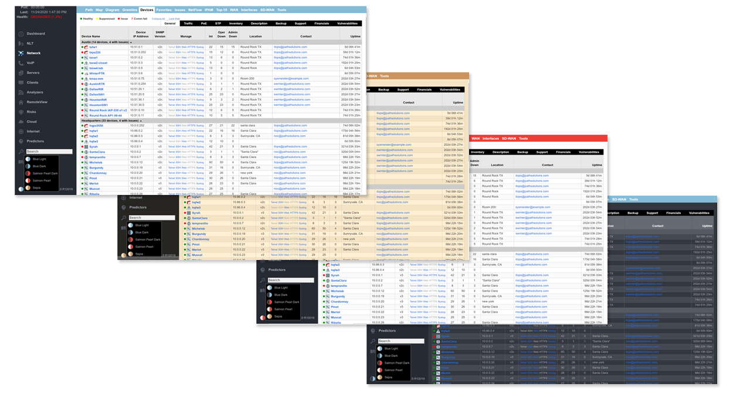This screenshot has height=397, width=733.
Task: Select the Traffic sub-tab
Action: tap(188, 23)
